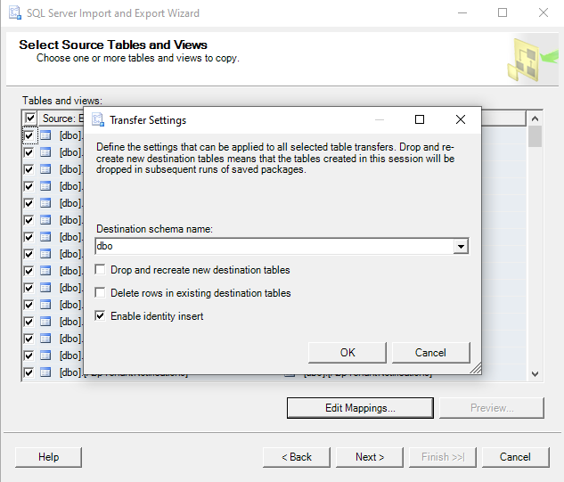Maximize the Transfer Settings dialog
564x482 pixels.
pyautogui.click(x=420, y=119)
